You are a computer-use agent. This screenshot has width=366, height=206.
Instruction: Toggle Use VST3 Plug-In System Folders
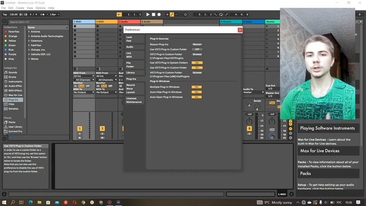coord(197,62)
